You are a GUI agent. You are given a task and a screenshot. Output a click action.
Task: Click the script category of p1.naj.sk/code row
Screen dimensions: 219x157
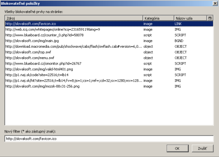[x=147, y=75]
